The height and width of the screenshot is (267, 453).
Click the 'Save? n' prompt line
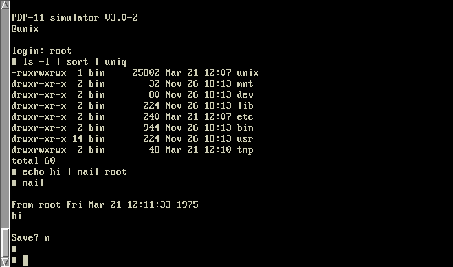tap(30, 238)
